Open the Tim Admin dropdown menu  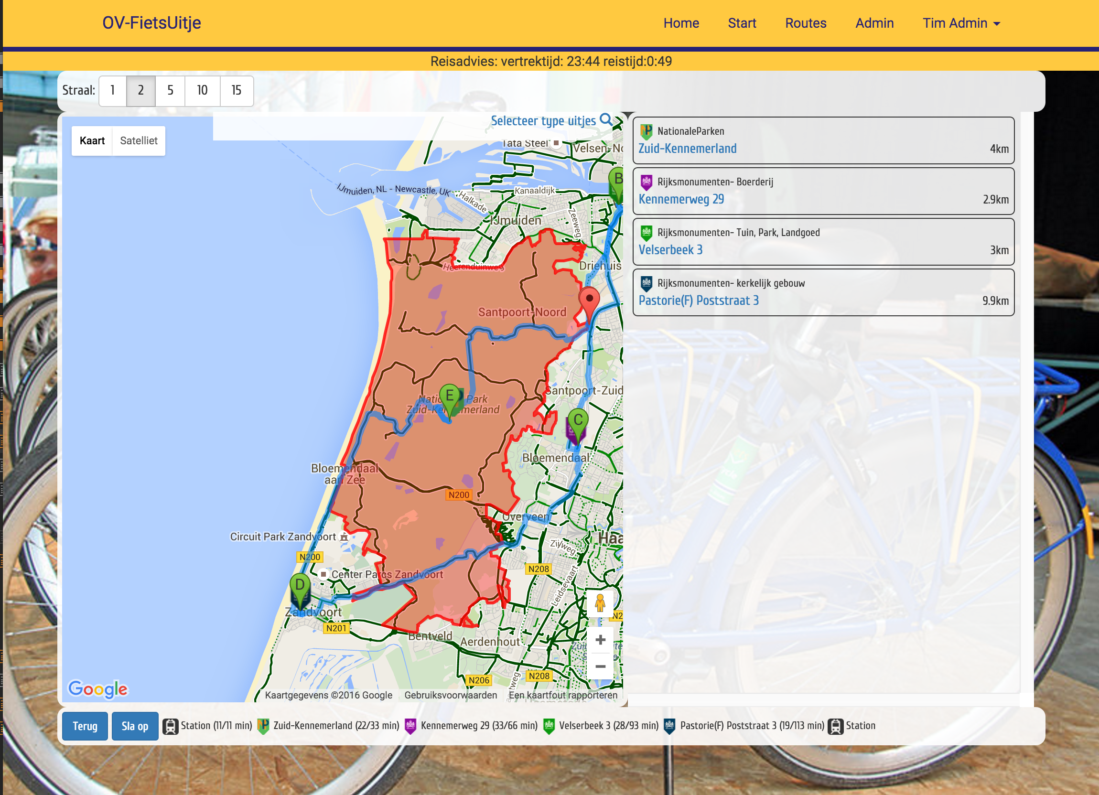point(961,23)
